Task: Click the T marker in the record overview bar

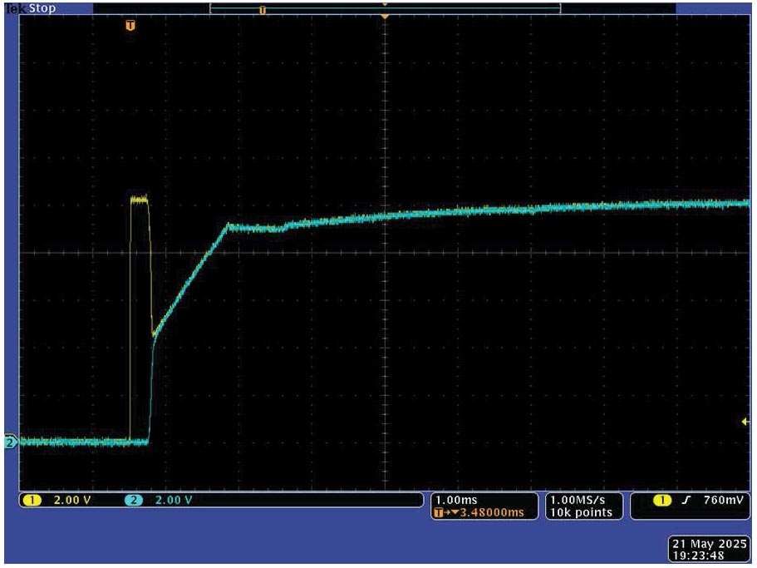Action: click(x=263, y=10)
